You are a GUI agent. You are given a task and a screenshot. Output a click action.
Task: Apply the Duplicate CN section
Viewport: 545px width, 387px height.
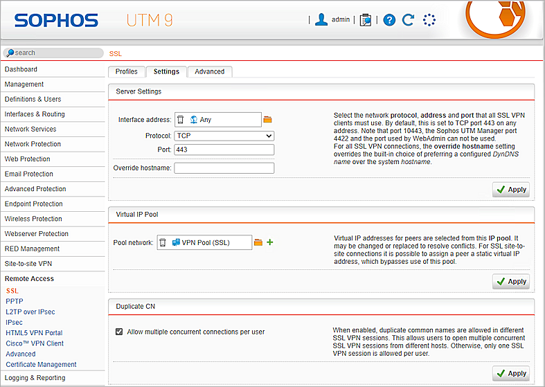(x=511, y=373)
